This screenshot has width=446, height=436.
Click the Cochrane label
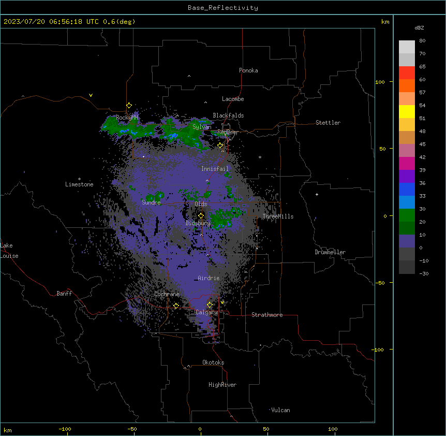coord(167,294)
